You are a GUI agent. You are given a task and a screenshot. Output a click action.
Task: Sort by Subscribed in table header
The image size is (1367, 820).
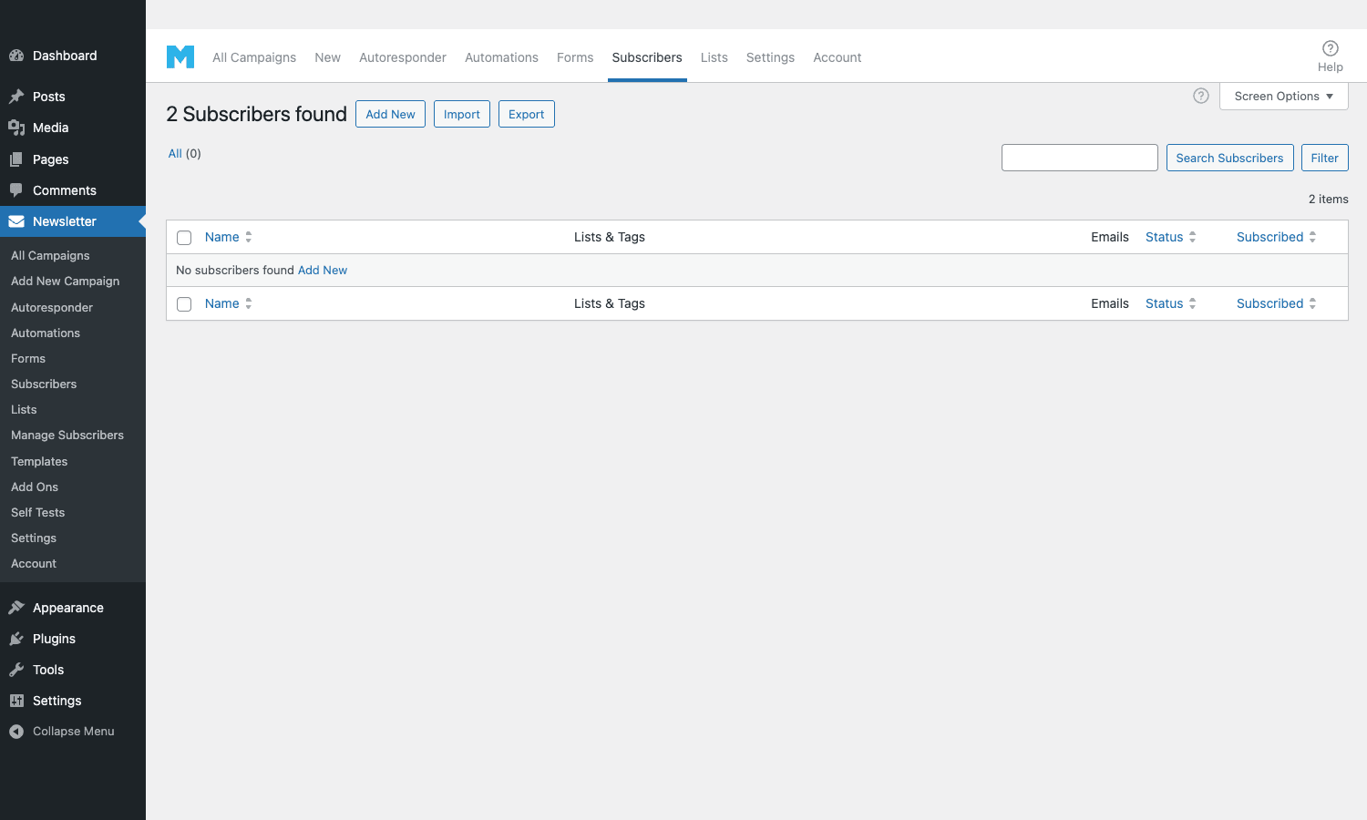[x=1270, y=237]
